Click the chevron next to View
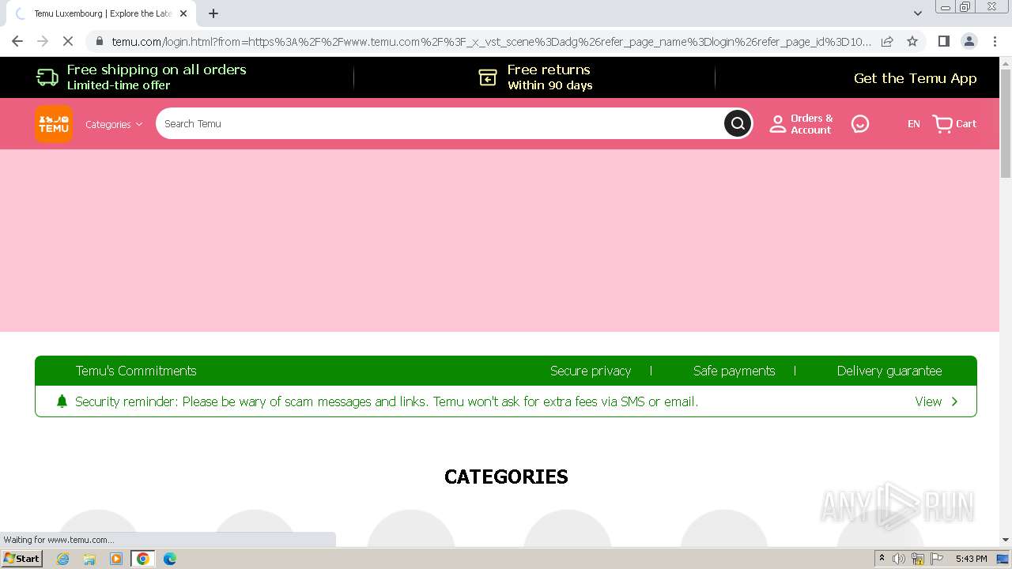Viewport: 1012px width, 569px height. (x=954, y=401)
